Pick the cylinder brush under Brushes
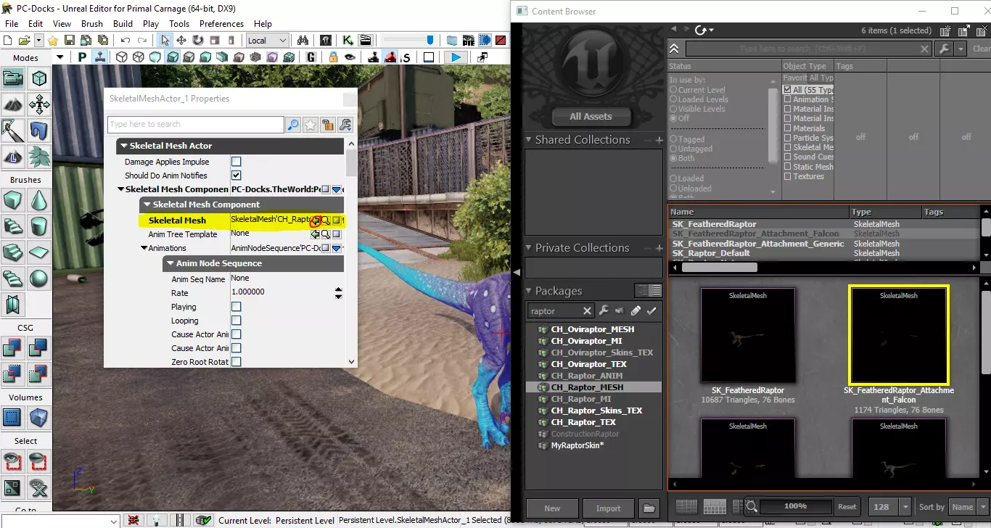 (x=39, y=226)
